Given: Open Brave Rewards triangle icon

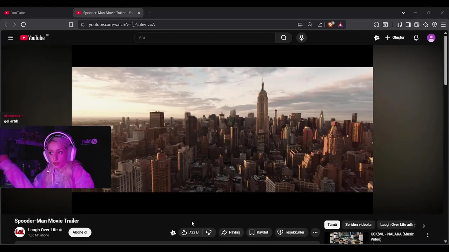Looking at the screenshot, I should [340, 24].
